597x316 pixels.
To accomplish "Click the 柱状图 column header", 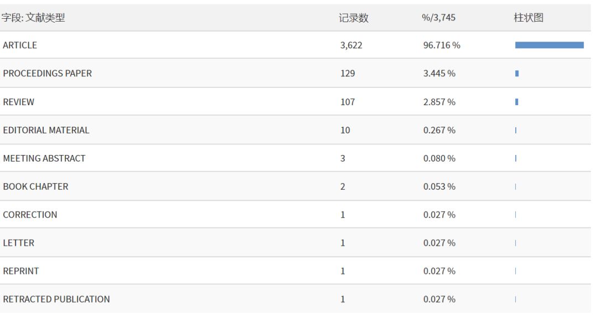I will (x=528, y=18).
